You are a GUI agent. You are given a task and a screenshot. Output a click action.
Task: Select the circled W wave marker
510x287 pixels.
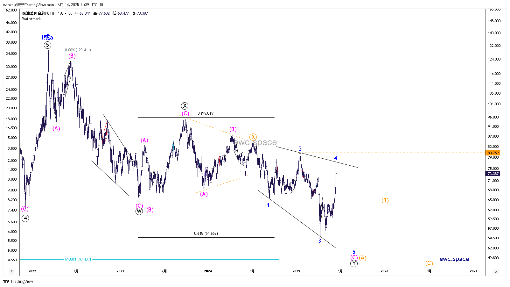point(139,211)
